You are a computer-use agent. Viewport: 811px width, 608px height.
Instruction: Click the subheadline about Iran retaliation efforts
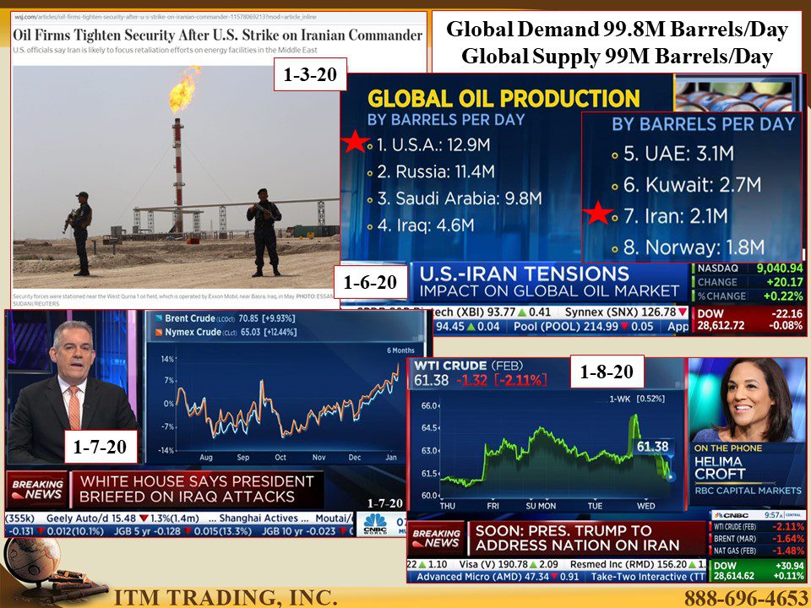[165, 50]
